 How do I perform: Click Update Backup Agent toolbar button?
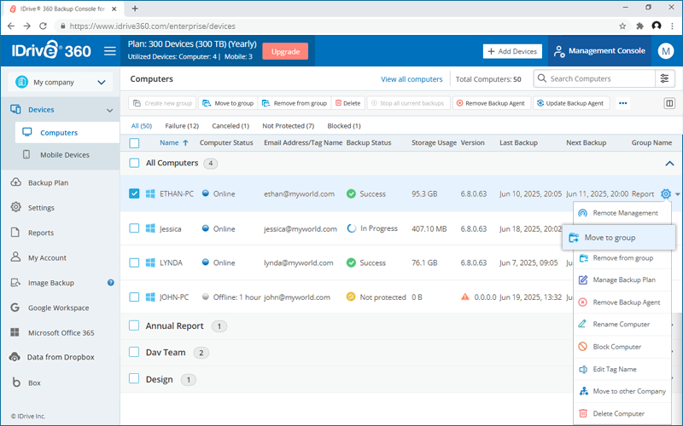571,103
